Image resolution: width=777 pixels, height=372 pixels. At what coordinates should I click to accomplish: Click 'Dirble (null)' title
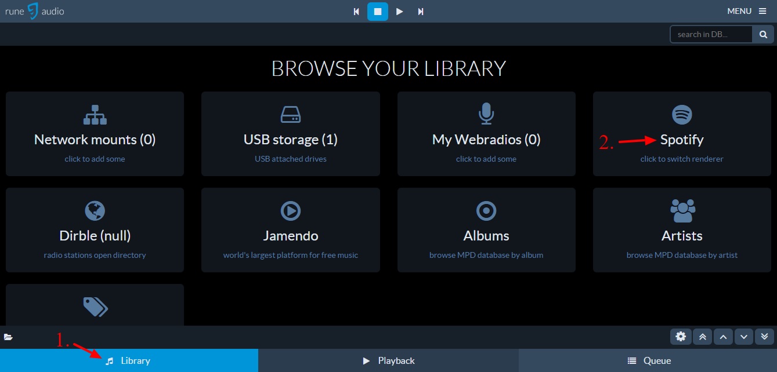95,236
